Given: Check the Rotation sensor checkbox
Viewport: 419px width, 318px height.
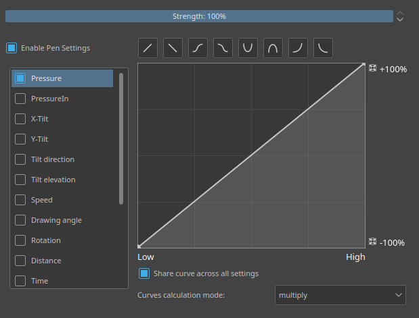Looking at the screenshot, I should pos(20,240).
